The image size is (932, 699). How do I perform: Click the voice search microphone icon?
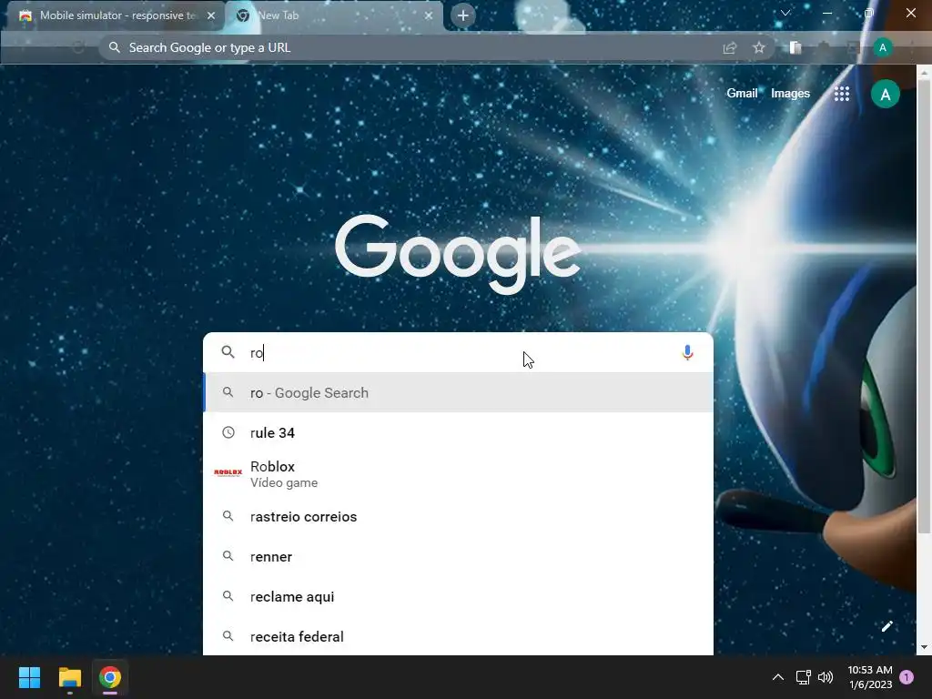(x=687, y=352)
